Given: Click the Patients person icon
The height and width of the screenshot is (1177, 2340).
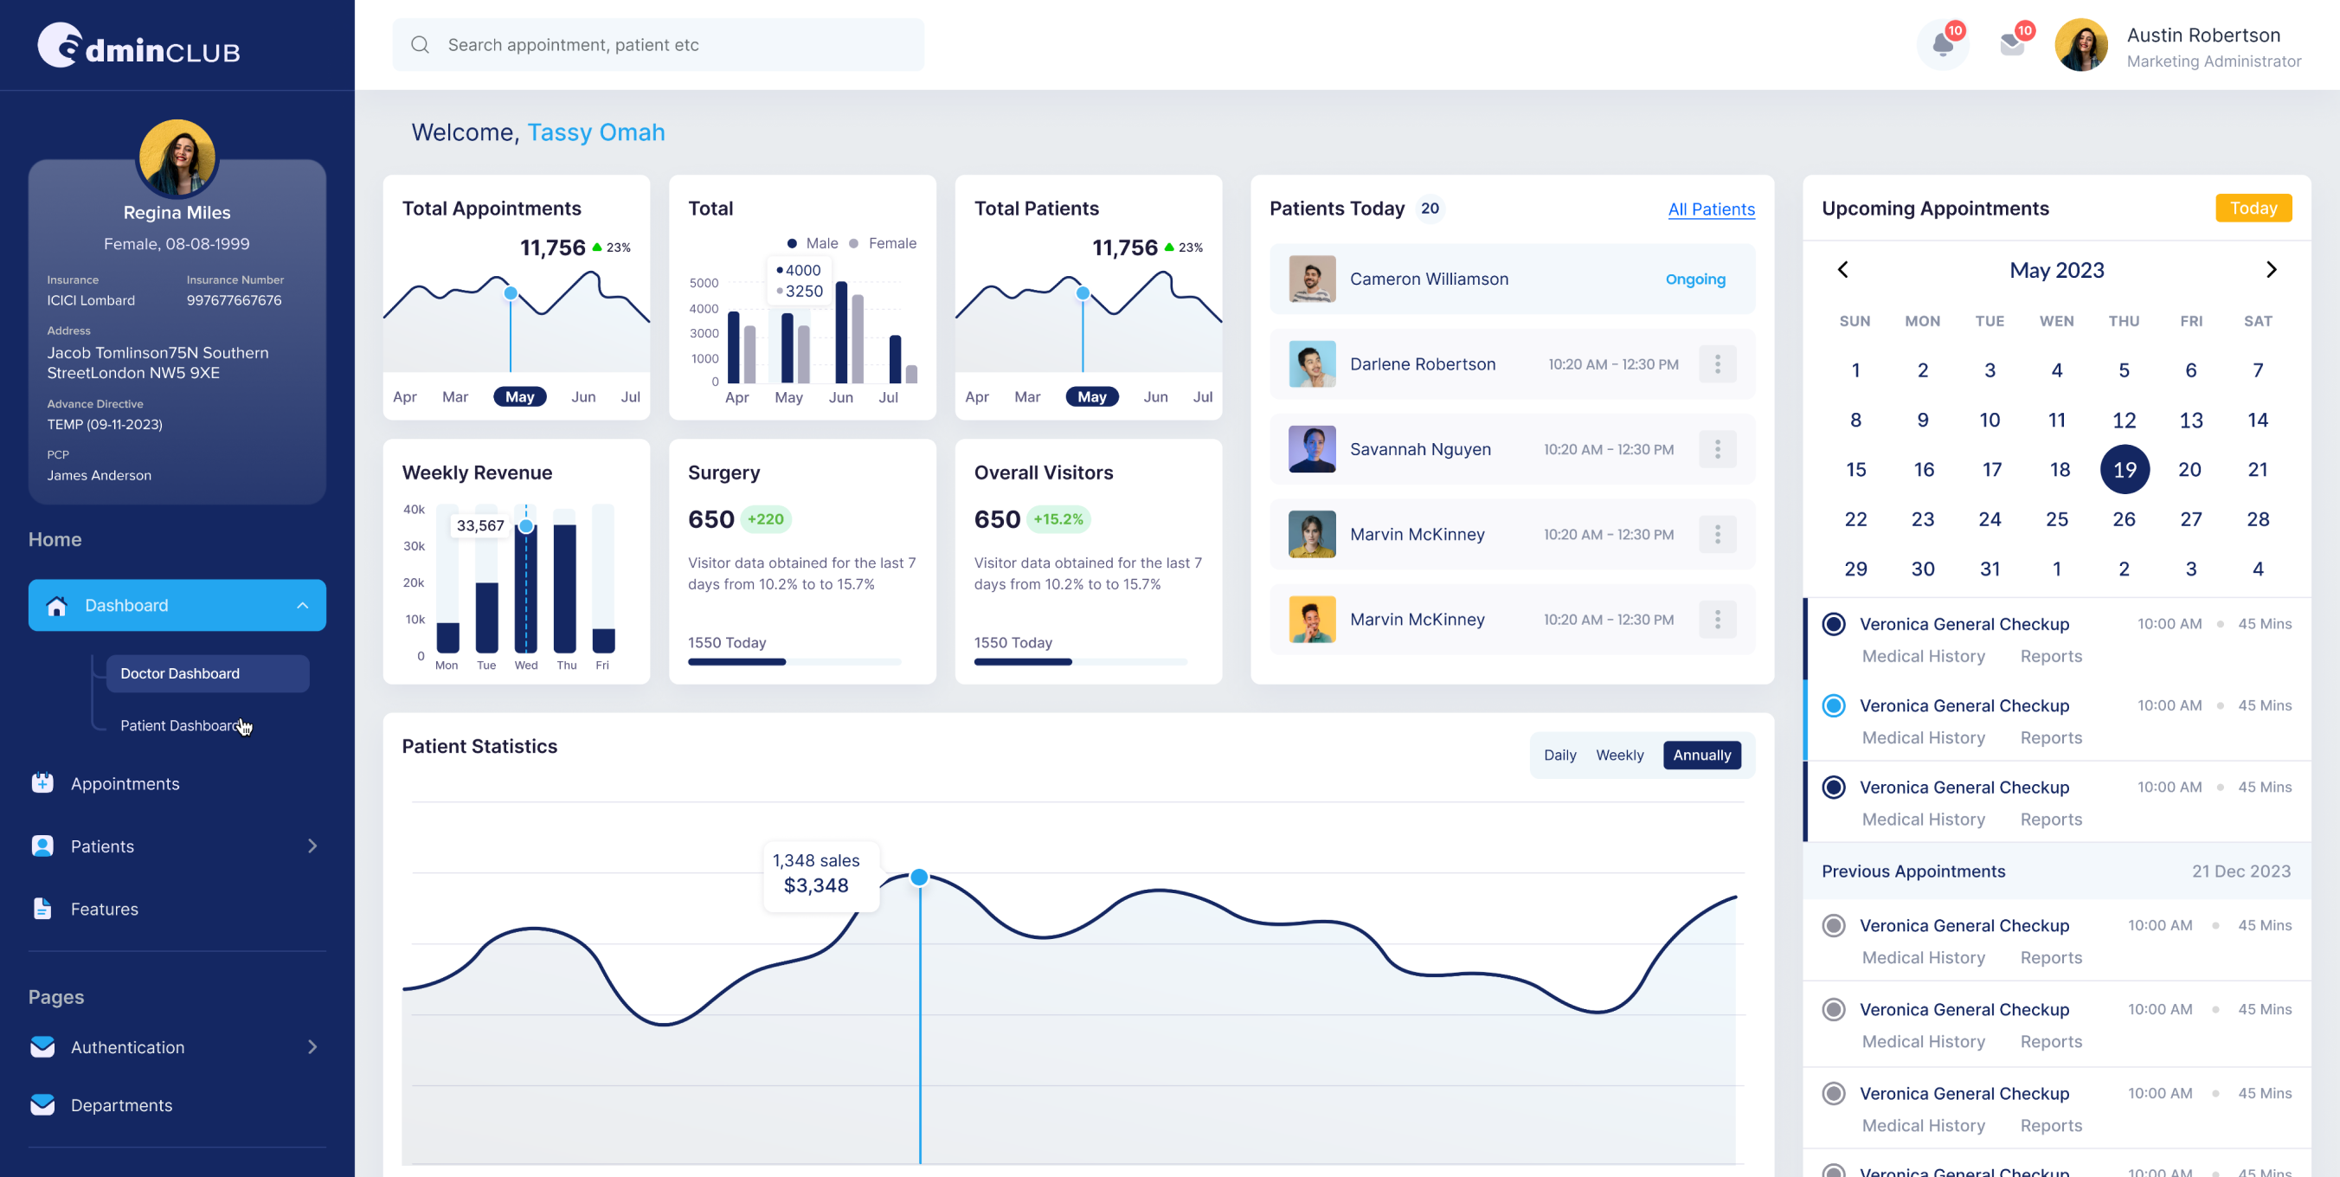Looking at the screenshot, I should click(42, 846).
